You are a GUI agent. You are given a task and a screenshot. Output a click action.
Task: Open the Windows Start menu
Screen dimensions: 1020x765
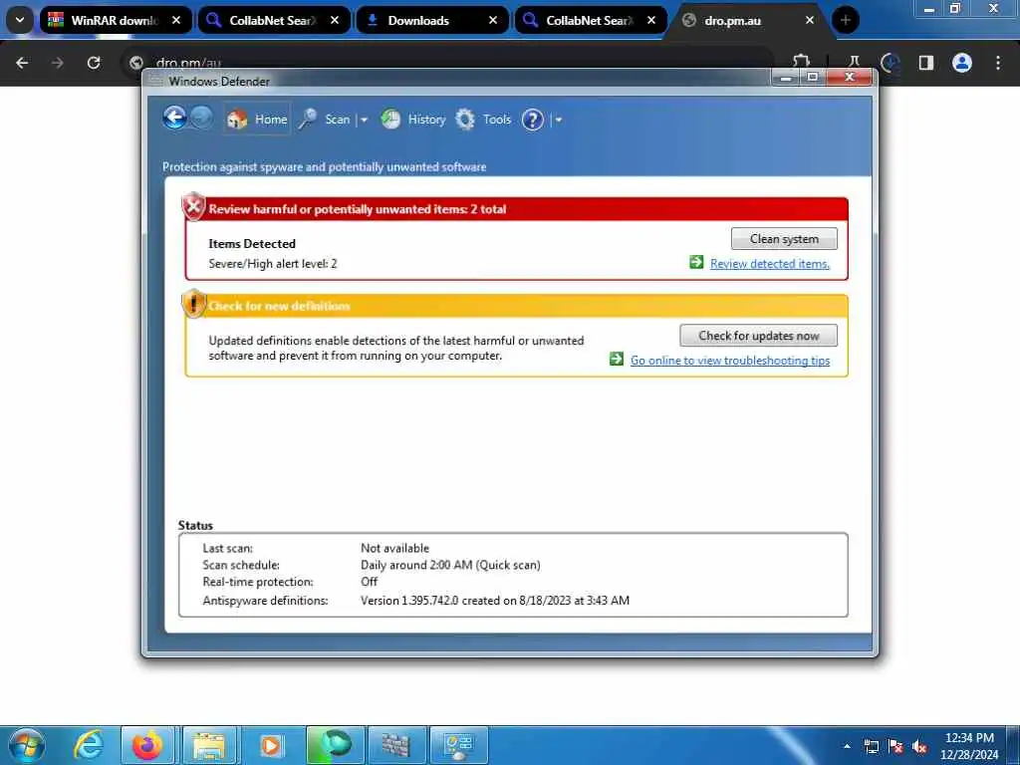[x=27, y=745]
